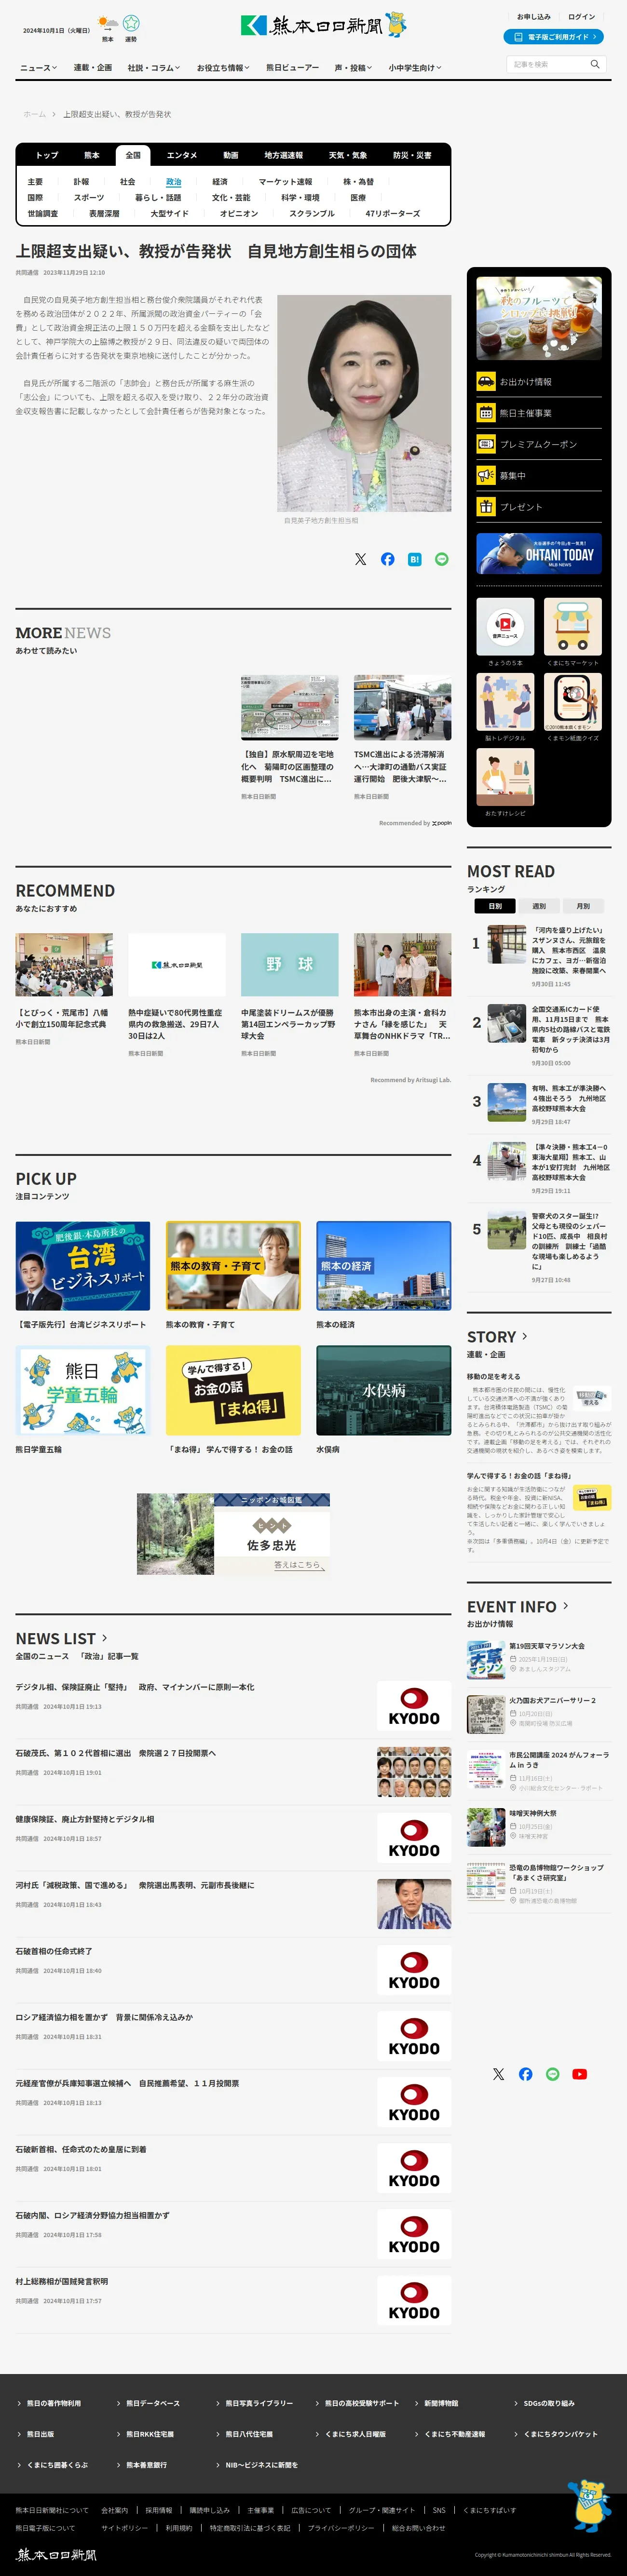Open プレミアムクーポン icon in sidebar

pyautogui.click(x=485, y=443)
